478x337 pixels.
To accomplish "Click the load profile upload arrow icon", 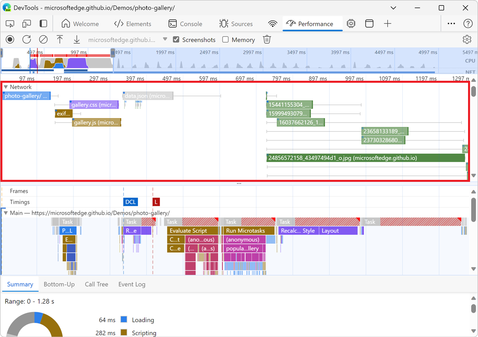I will (x=60, y=39).
